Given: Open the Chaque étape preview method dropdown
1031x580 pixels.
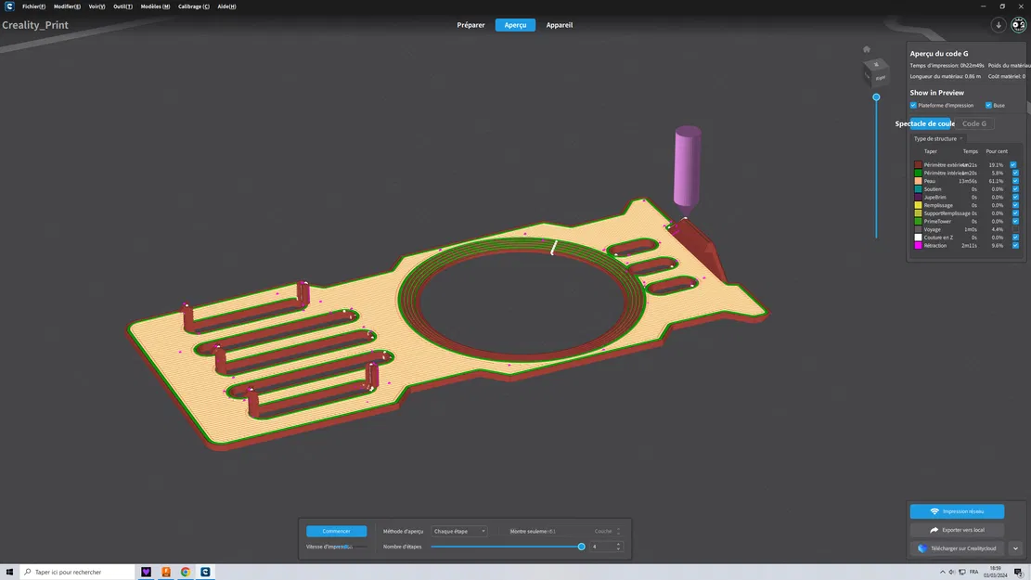Looking at the screenshot, I should tap(458, 531).
